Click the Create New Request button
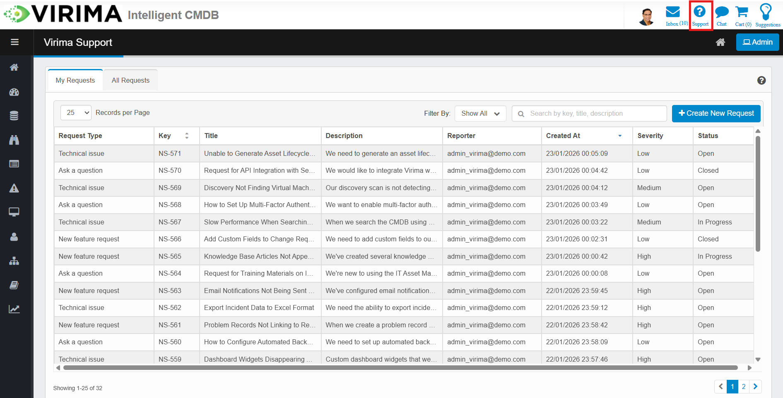This screenshot has height=398, width=783. [x=716, y=114]
